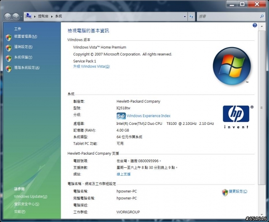269x222 pixels.
Task: Click the RAM value 4.00 GB
Action: coord(123,130)
